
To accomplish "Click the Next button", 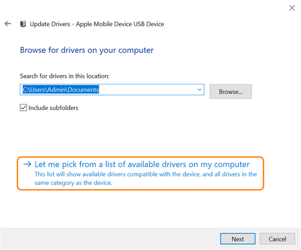I will click(237, 239).
